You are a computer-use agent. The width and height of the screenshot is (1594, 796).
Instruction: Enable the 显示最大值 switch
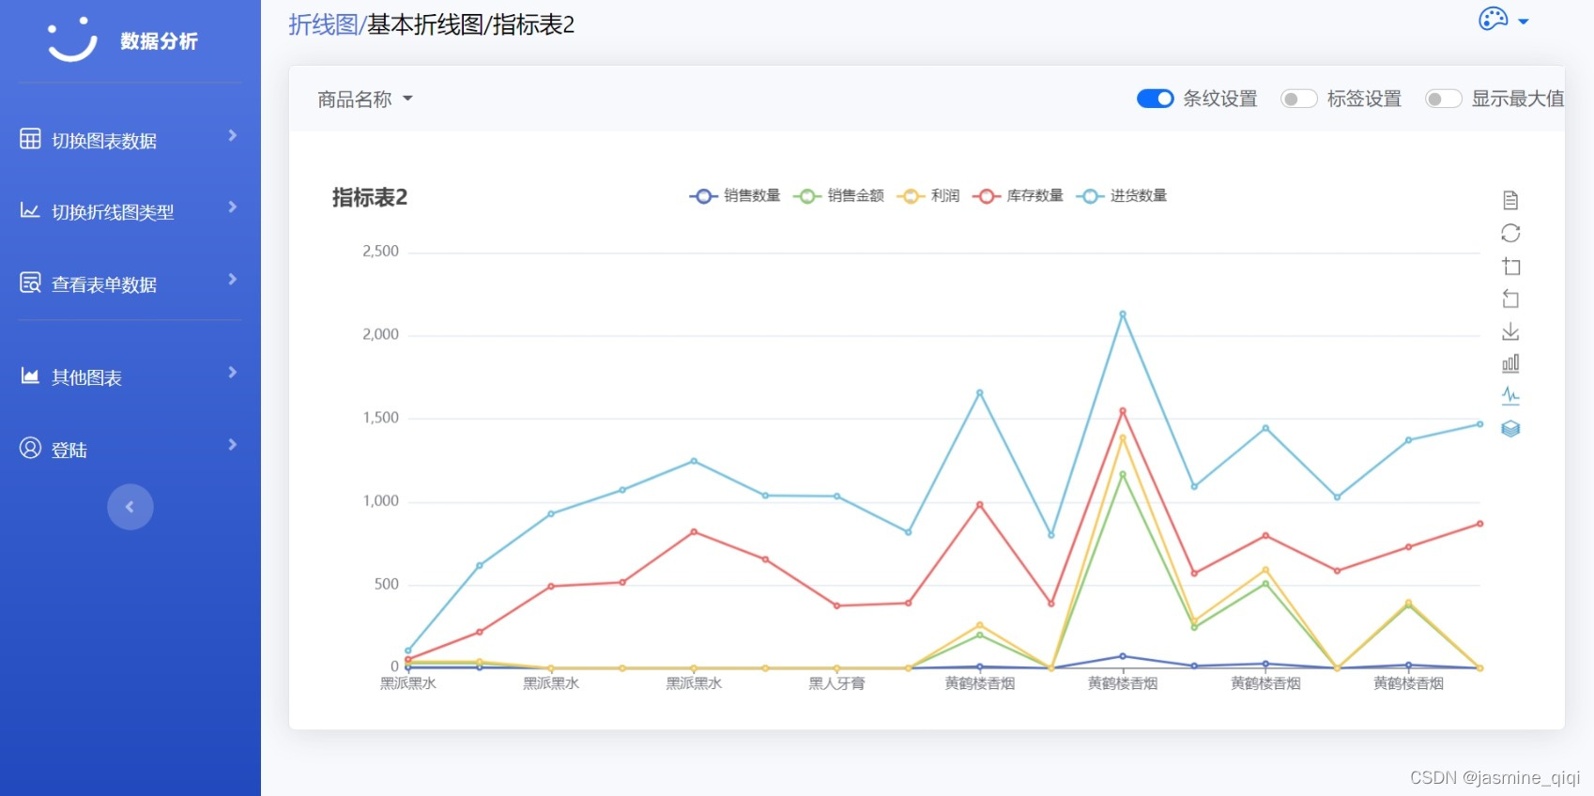click(x=1443, y=99)
